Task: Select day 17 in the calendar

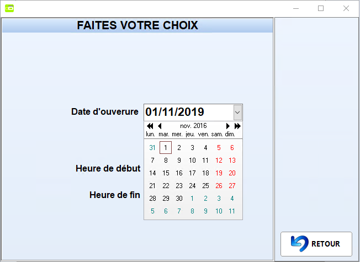Action: click(192, 173)
